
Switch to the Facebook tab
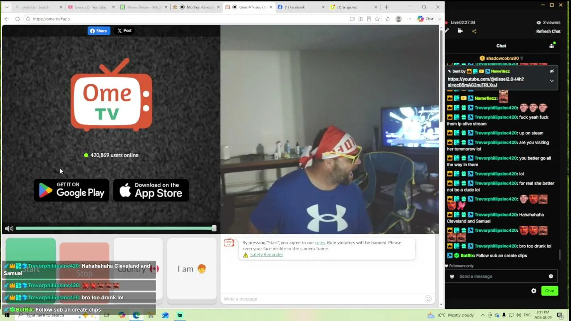coord(300,7)
